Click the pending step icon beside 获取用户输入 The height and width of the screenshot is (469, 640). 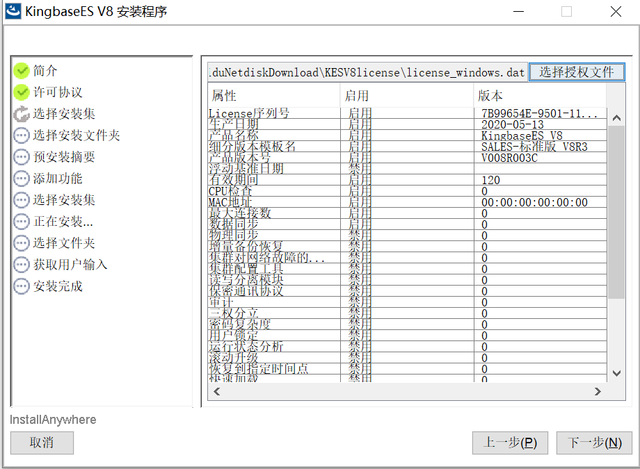(x=22, y=265)
